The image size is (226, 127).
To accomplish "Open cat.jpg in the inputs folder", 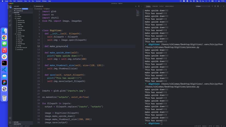I will point(19,24).
